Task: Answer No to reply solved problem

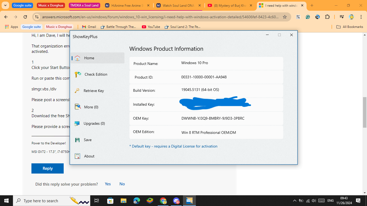Action: coord(122,184)
